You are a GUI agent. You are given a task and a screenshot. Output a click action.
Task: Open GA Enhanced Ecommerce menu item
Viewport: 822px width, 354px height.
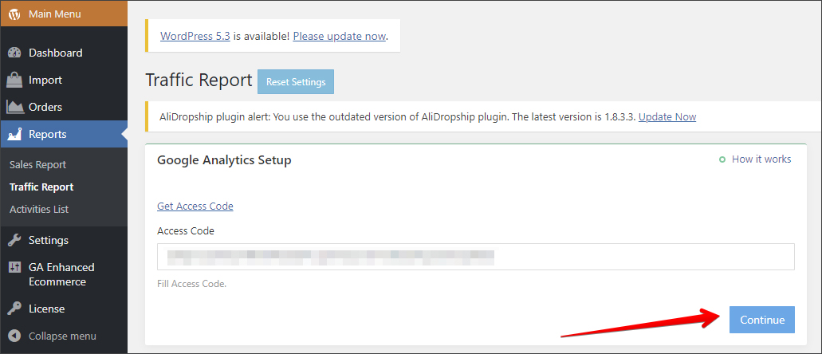pos(64,275)
